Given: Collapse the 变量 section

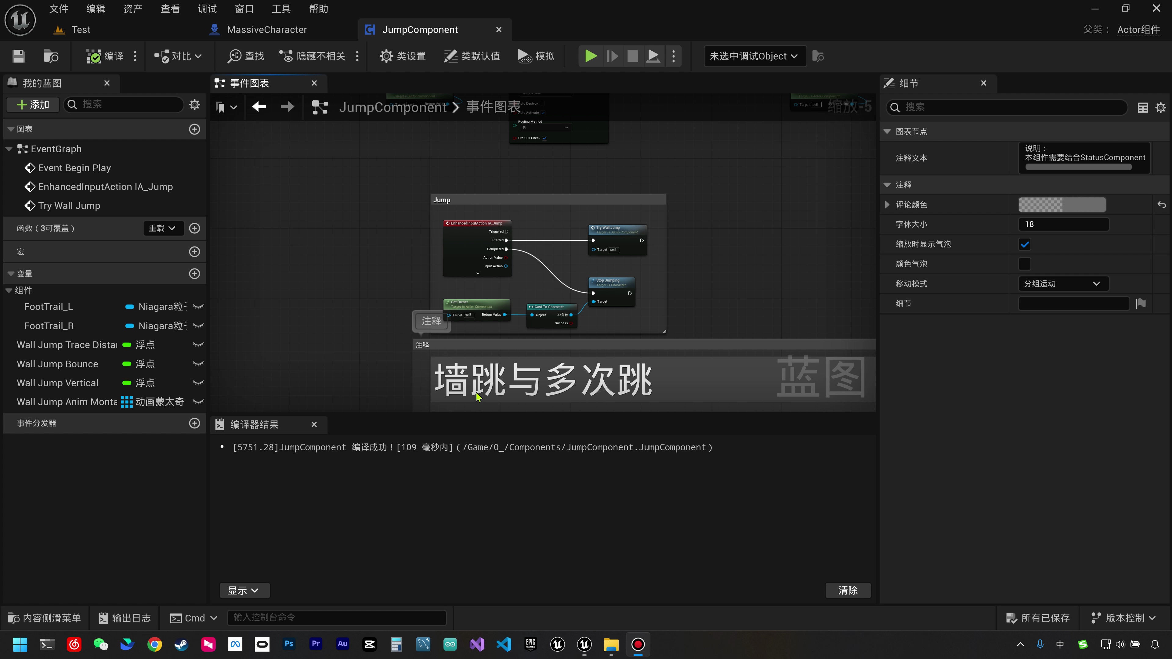Looking at the screenshot, I should 11,274.
